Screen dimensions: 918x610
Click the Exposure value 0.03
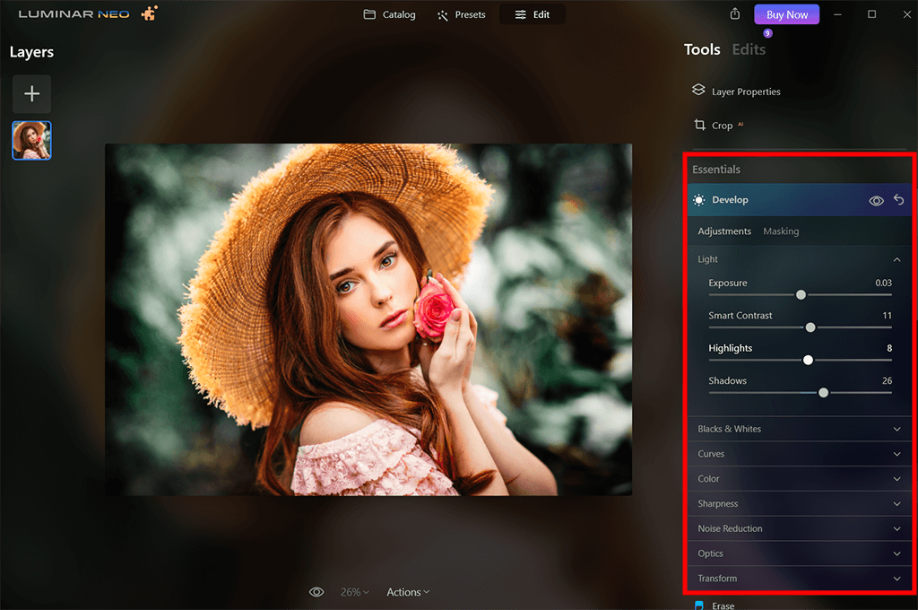(x=883, y=283)
